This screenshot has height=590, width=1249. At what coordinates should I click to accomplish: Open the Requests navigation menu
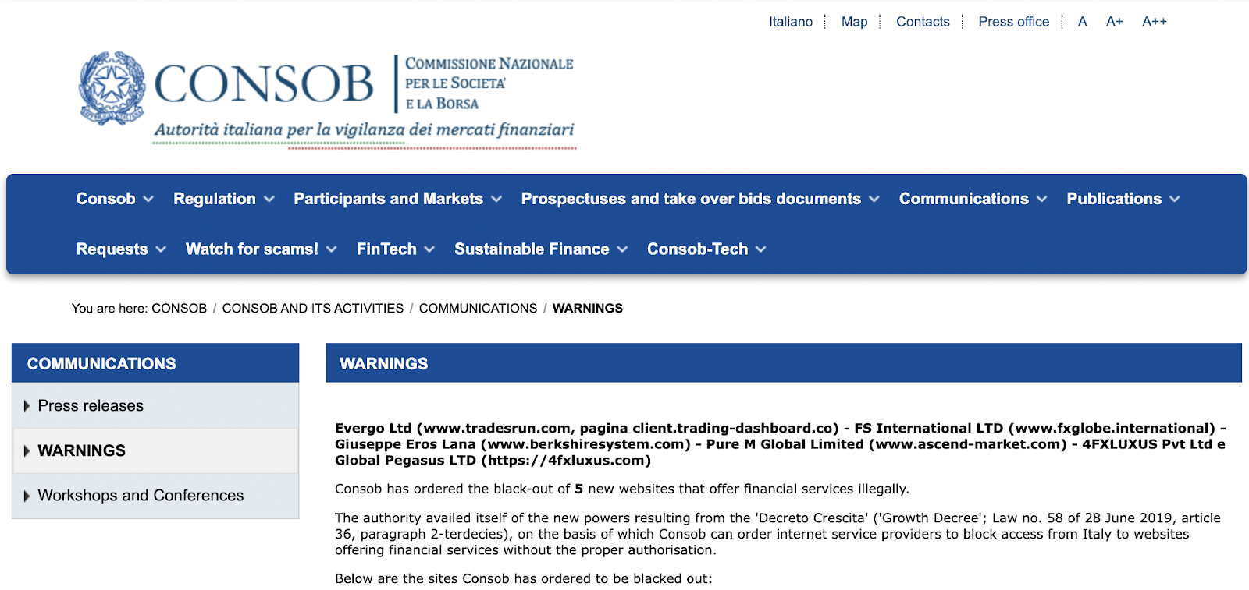point(112,249)
